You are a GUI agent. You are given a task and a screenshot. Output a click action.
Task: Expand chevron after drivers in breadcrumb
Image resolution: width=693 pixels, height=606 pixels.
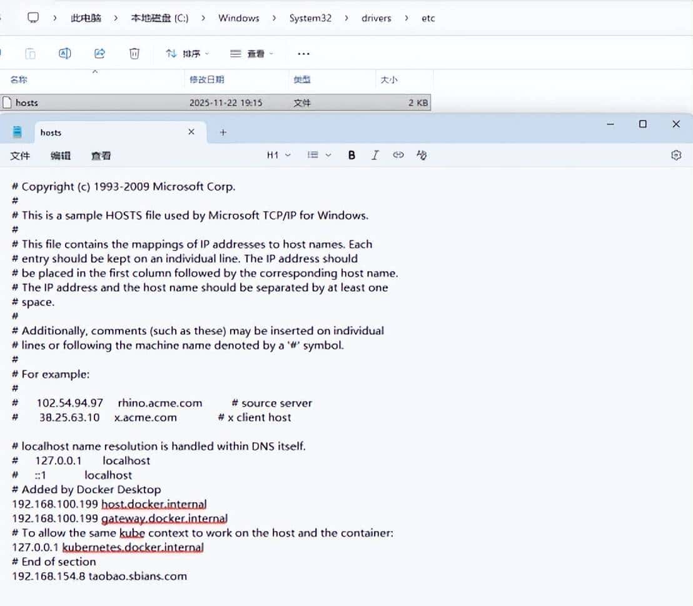tap(406, 18)
